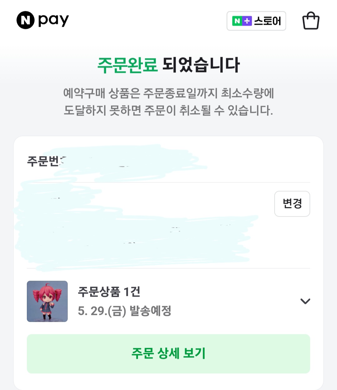Click the 주문이 취소될 수 있습니다 notice line
This screenshot has height=390, width=337.
[168, 110]
